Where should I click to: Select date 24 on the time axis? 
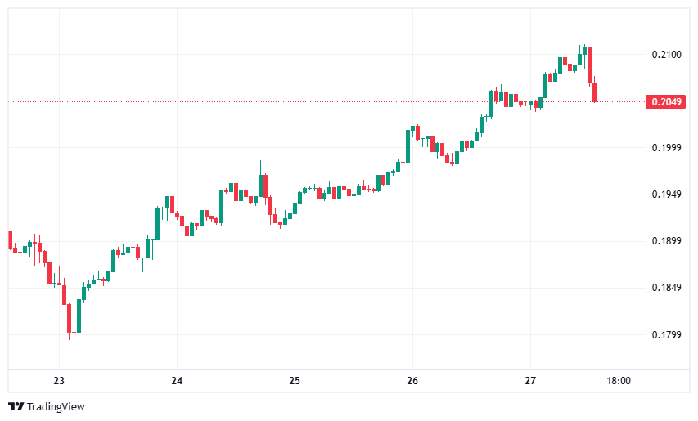177,381
